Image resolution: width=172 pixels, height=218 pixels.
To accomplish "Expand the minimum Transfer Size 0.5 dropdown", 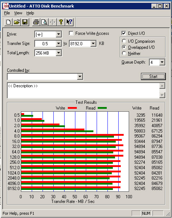I will point(59,44).
